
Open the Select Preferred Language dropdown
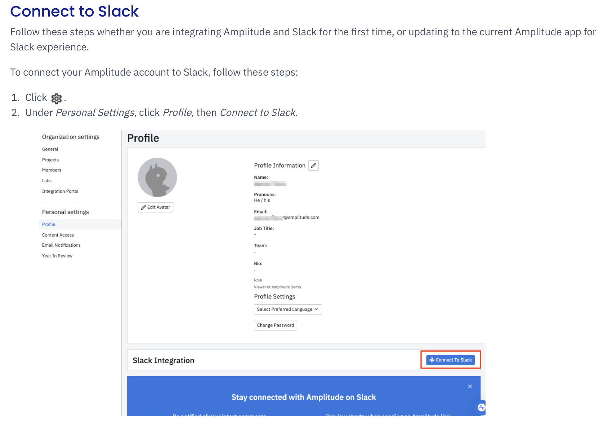click(x=287, y=309)
